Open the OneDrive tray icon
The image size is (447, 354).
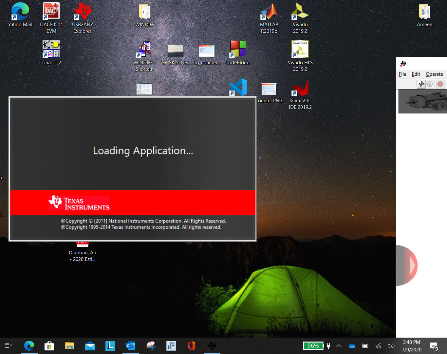click(x=352, y=346)
